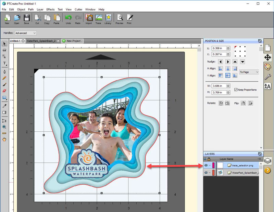Pick the Pen drawing tool

pos(4,72)
